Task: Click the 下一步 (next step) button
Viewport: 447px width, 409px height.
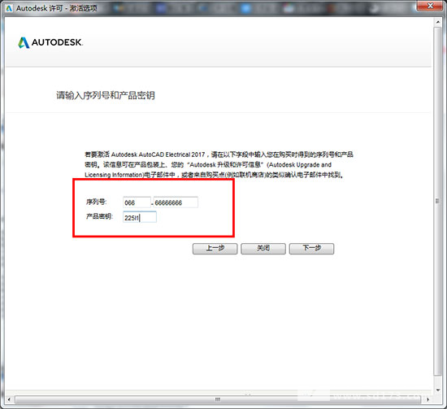Action: (311, 249)
